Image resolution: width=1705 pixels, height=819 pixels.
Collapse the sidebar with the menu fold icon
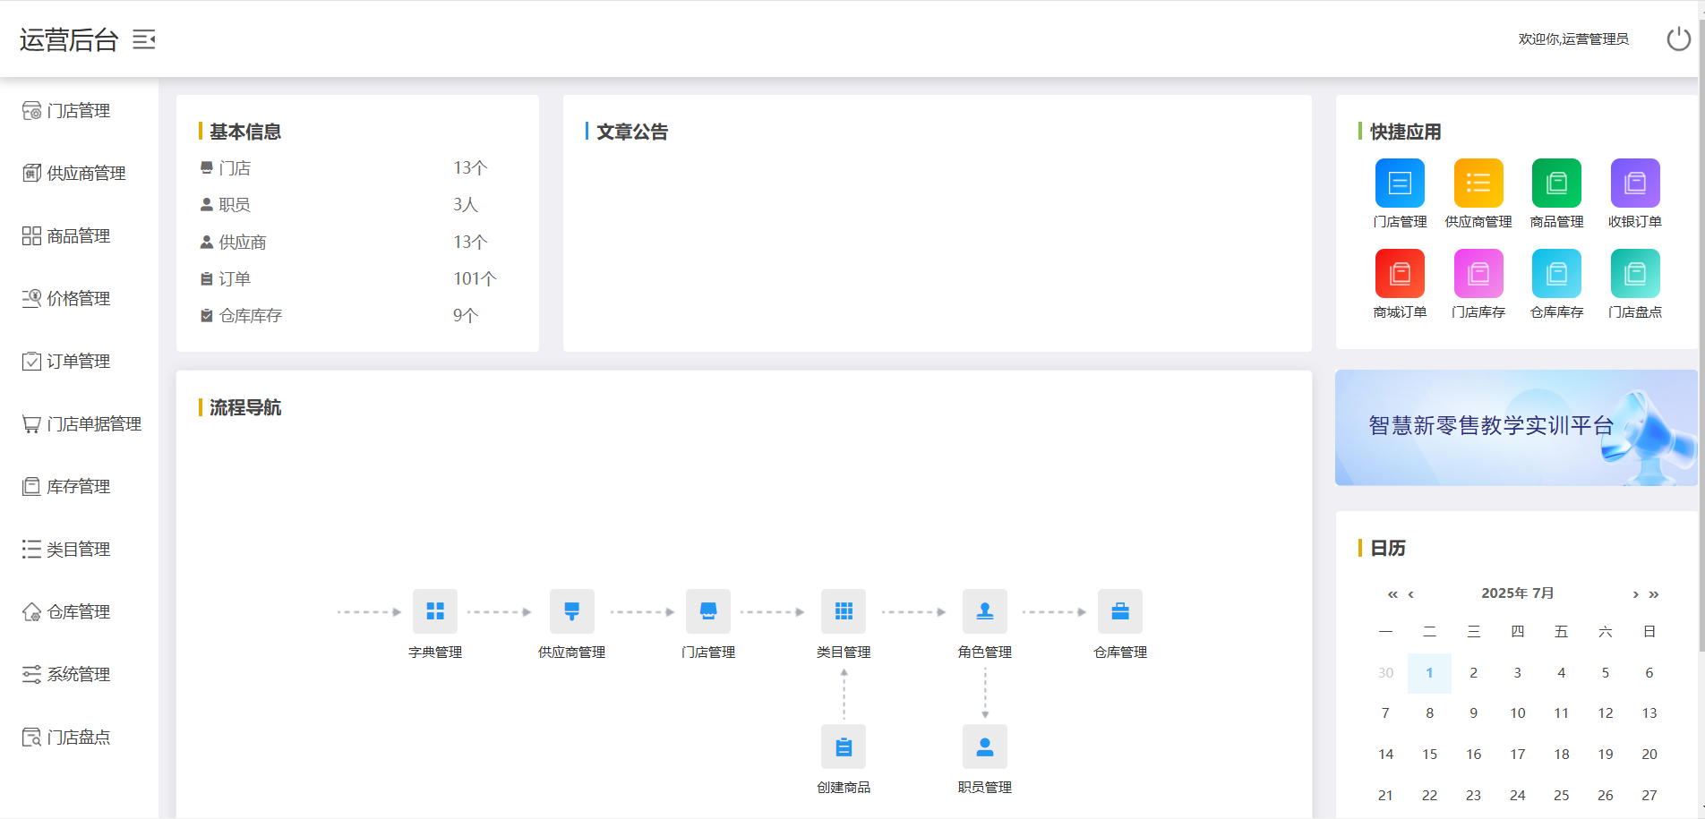144,39
